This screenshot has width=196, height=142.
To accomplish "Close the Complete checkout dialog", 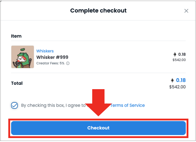I will [x=186, y=11].
